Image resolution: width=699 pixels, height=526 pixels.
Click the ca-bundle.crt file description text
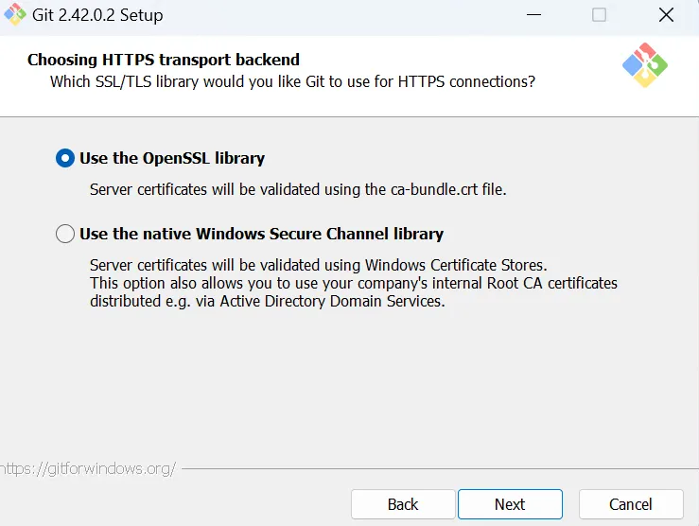pyautogui.click(x=298, y=189)
